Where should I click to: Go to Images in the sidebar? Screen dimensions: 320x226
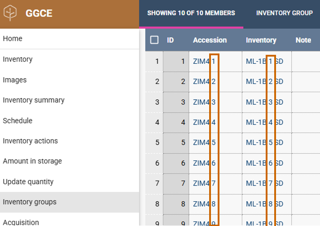15,80
